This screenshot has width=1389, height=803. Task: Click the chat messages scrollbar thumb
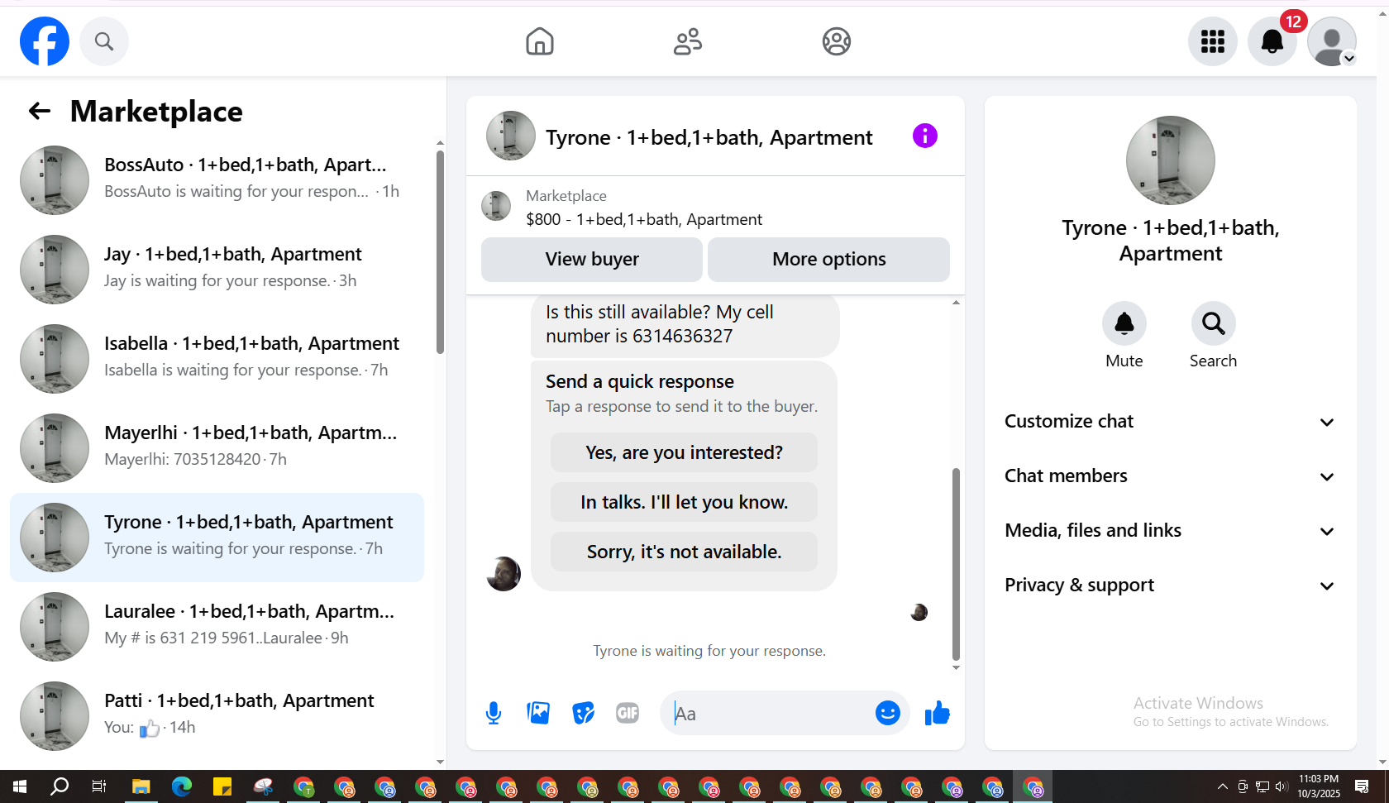(x=956, y=564)
